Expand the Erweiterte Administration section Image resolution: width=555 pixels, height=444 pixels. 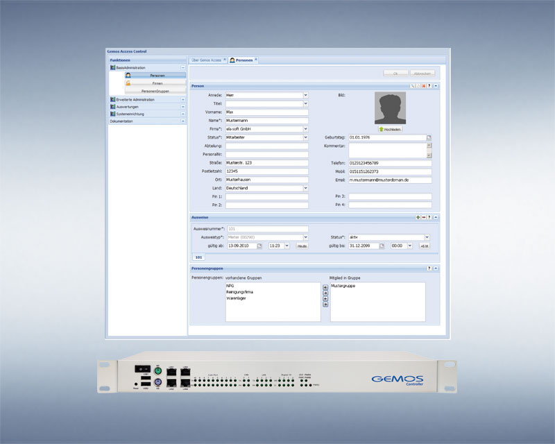183,100
